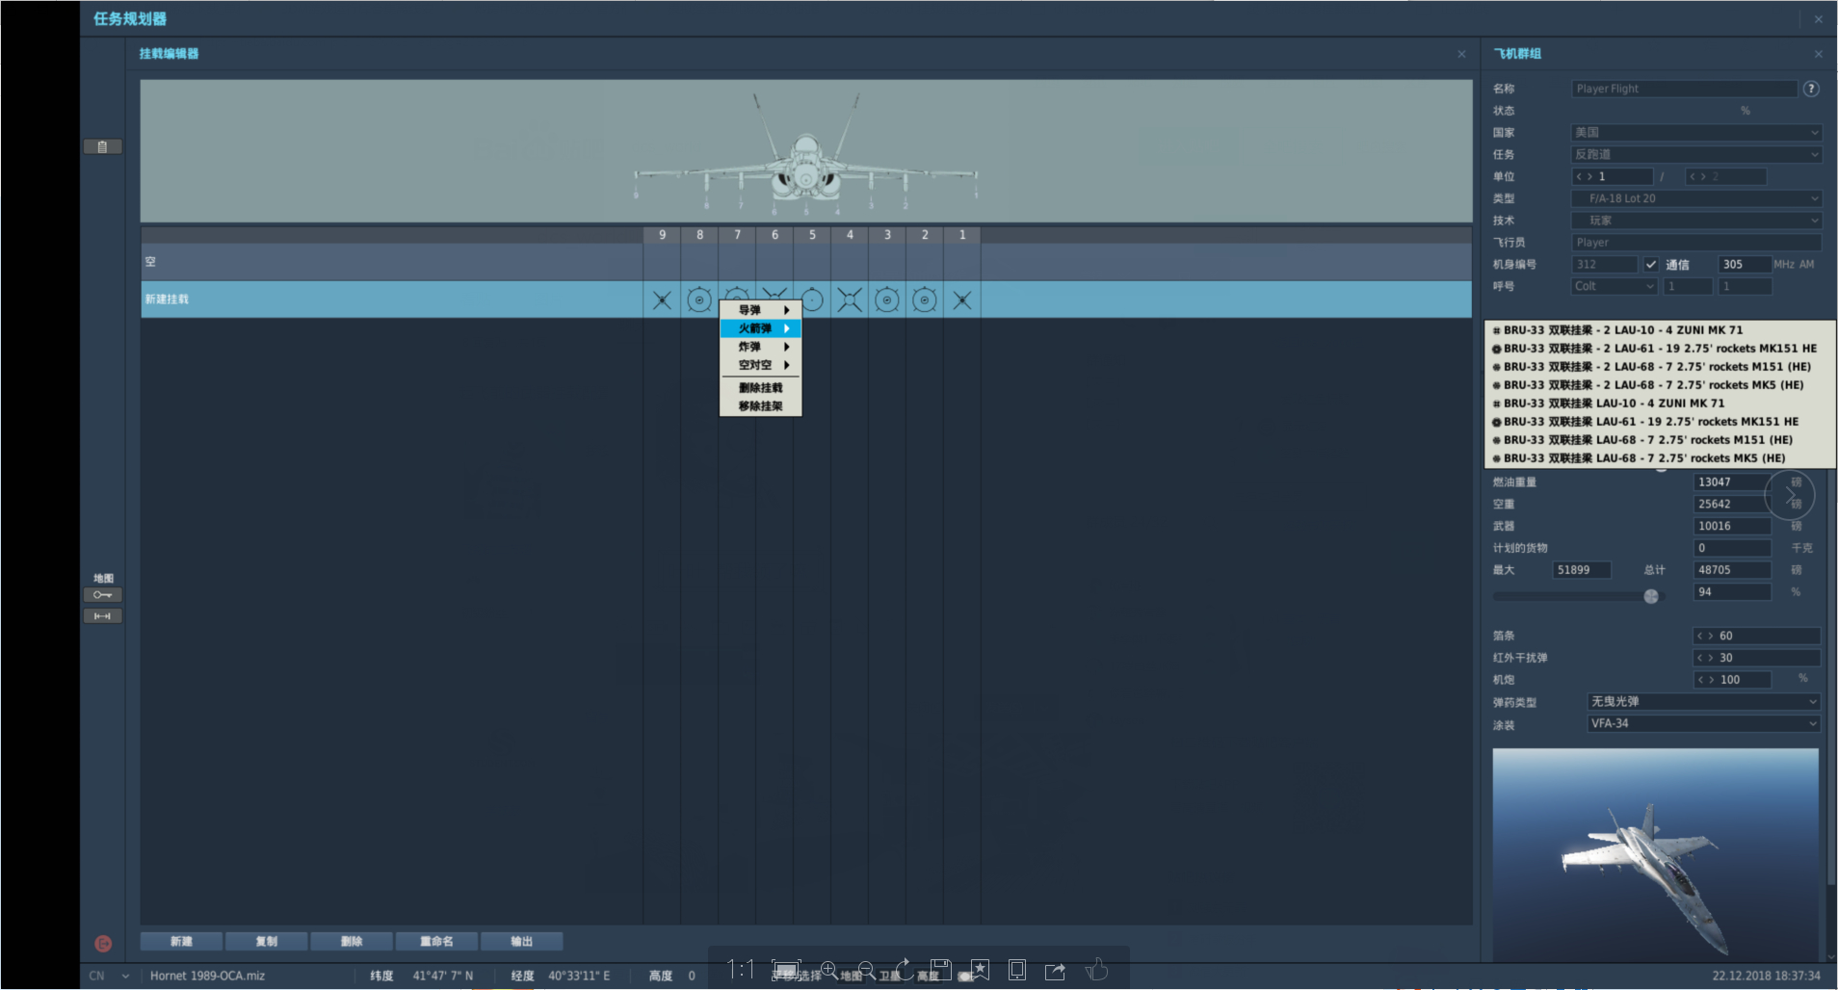The height and width of the screenshot is (990, 1838).
Task: Click the circular next arrow icon
Action: 1790,495
